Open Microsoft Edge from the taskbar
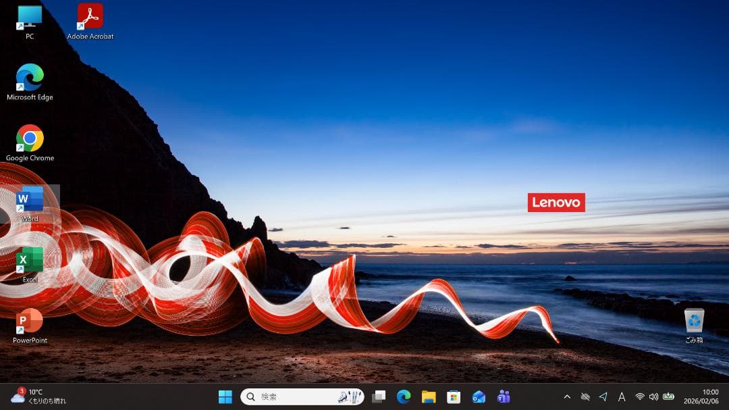Image resolution: width=729 pixels, height=410 pixels. pyautogui.click(x=403, y=397)
